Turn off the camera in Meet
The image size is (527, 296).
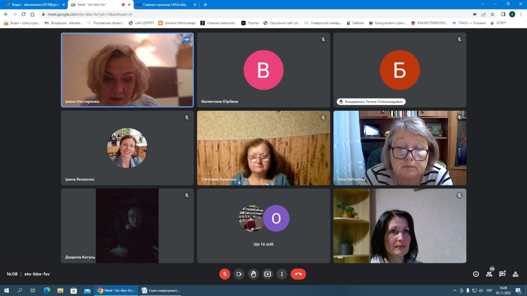tap(239, 274)
